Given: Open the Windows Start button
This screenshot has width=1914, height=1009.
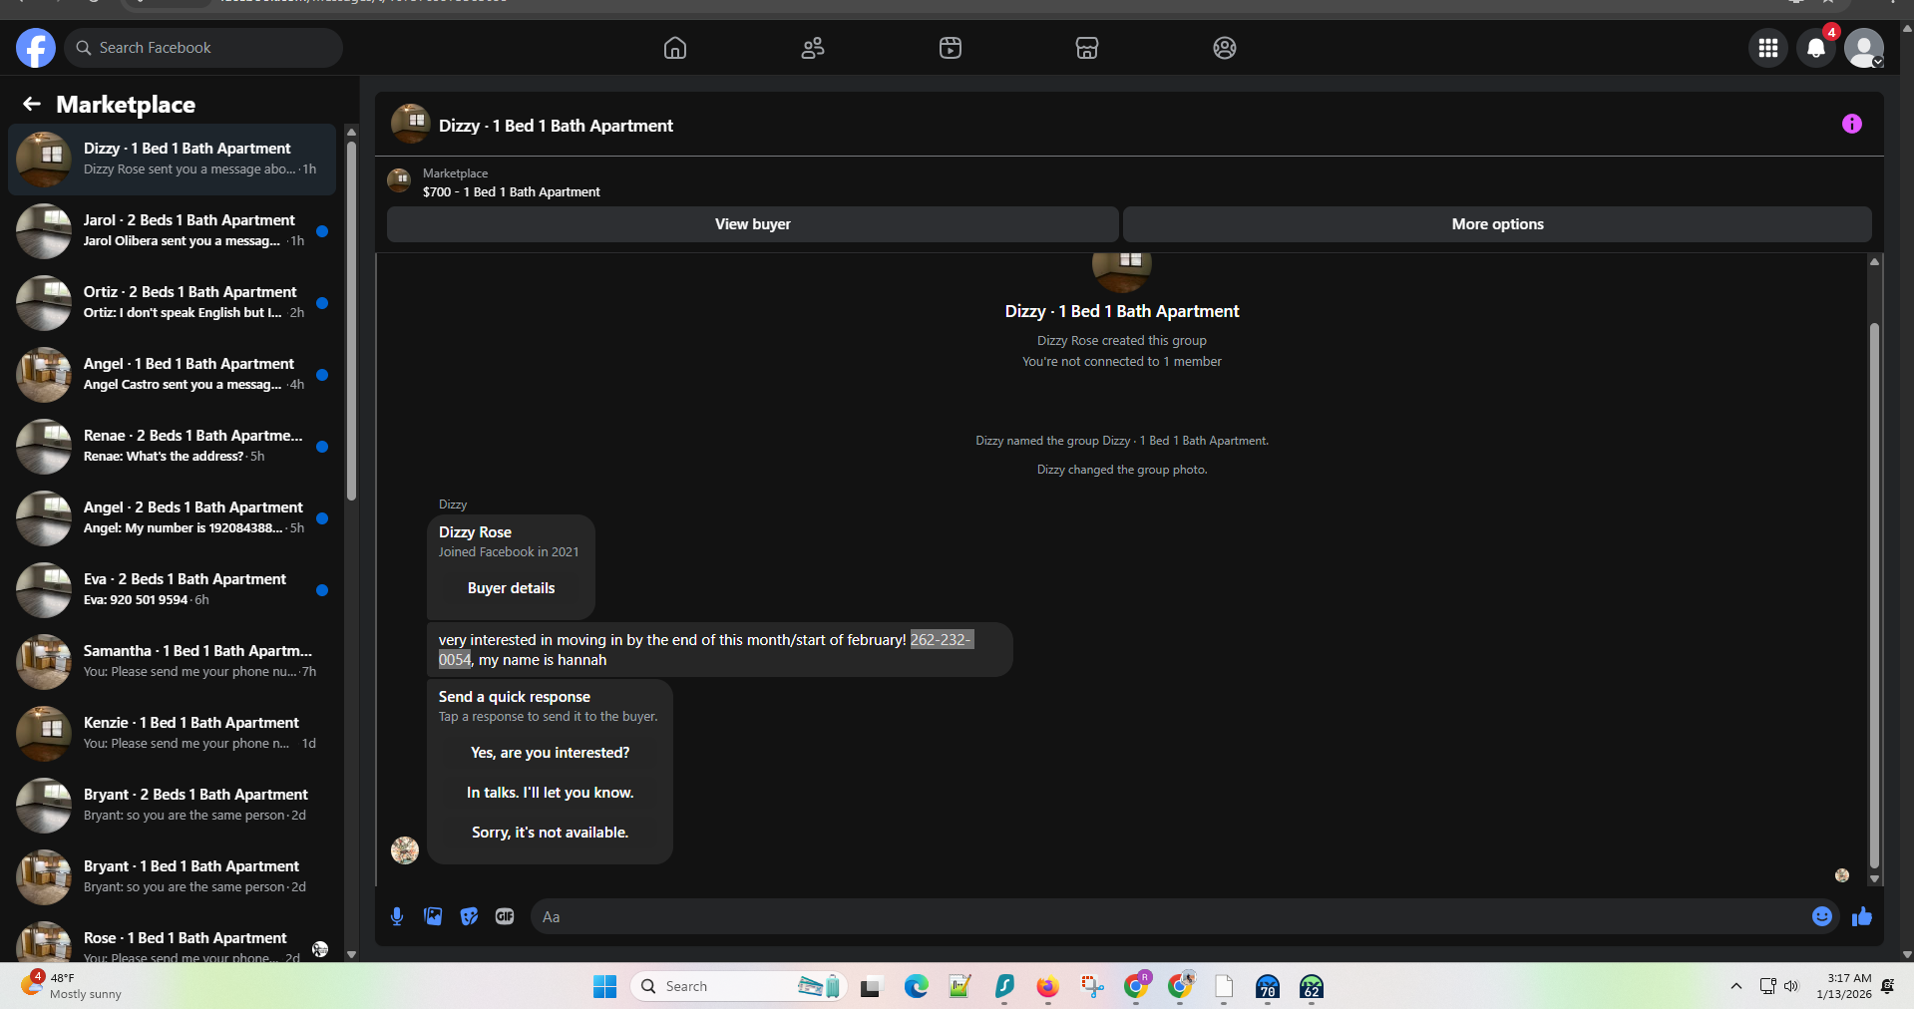Looking at the screenshot, I should [x=604, y=986].
